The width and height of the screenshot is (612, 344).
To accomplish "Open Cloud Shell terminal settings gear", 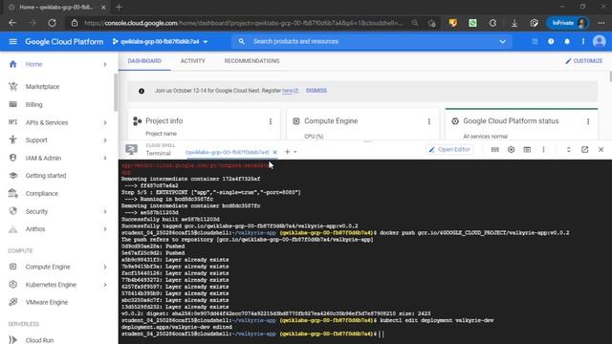I will point(511,149).
